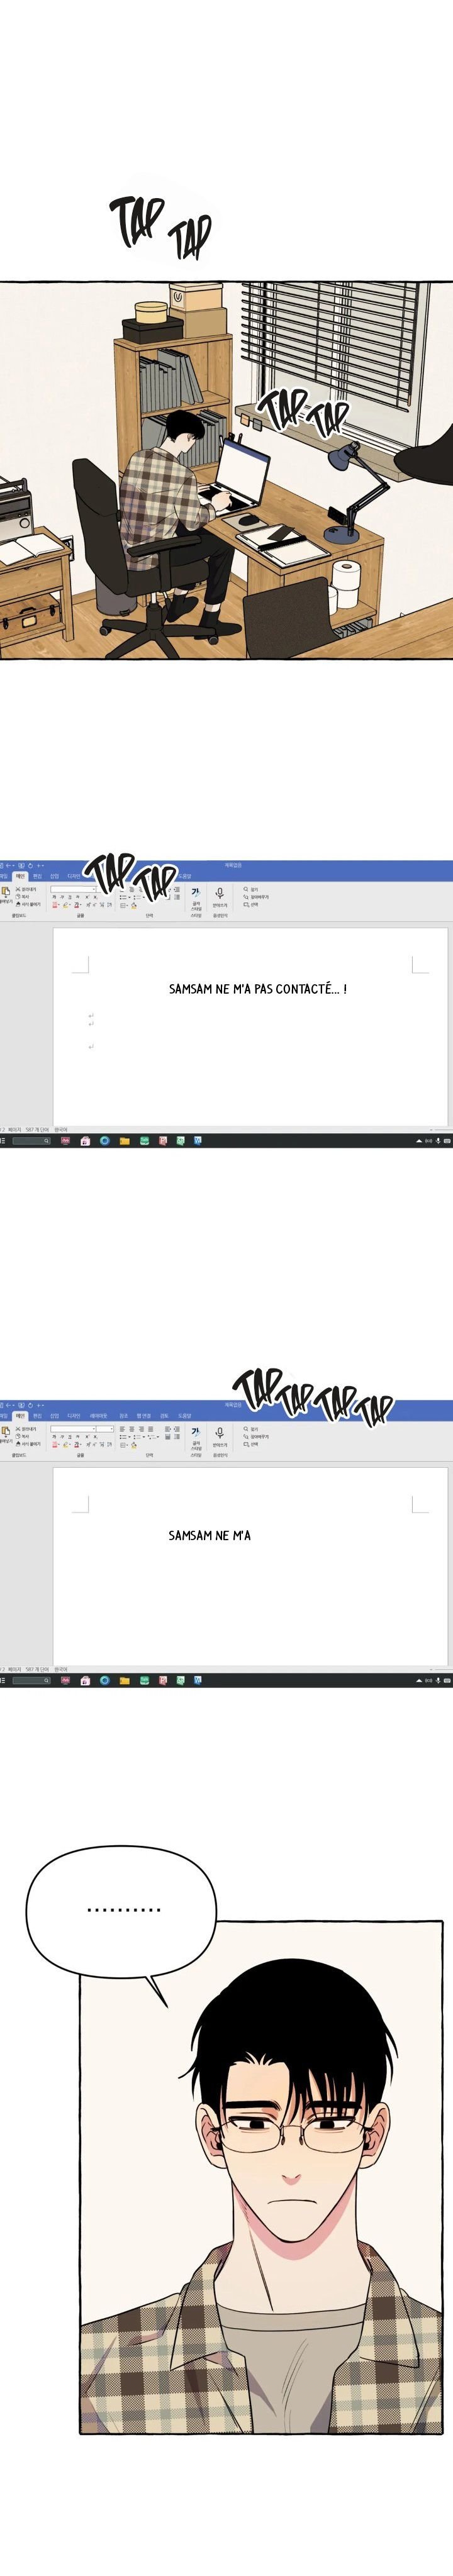Click Dictate microphone icon in upper Word ribbon
This screenshot has height=2576, width=453.
point(219,893)
